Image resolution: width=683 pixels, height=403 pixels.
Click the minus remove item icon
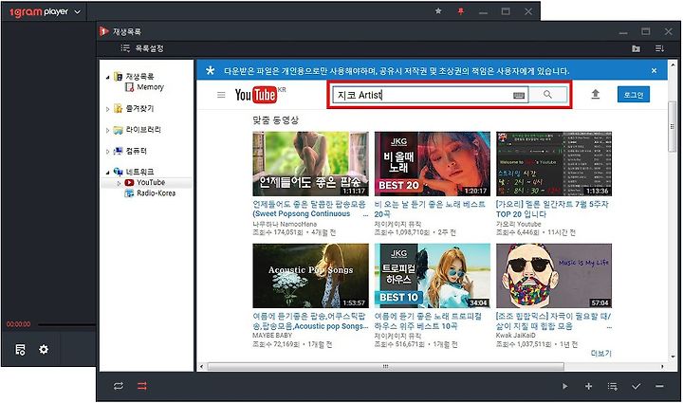tap(659, 386)
